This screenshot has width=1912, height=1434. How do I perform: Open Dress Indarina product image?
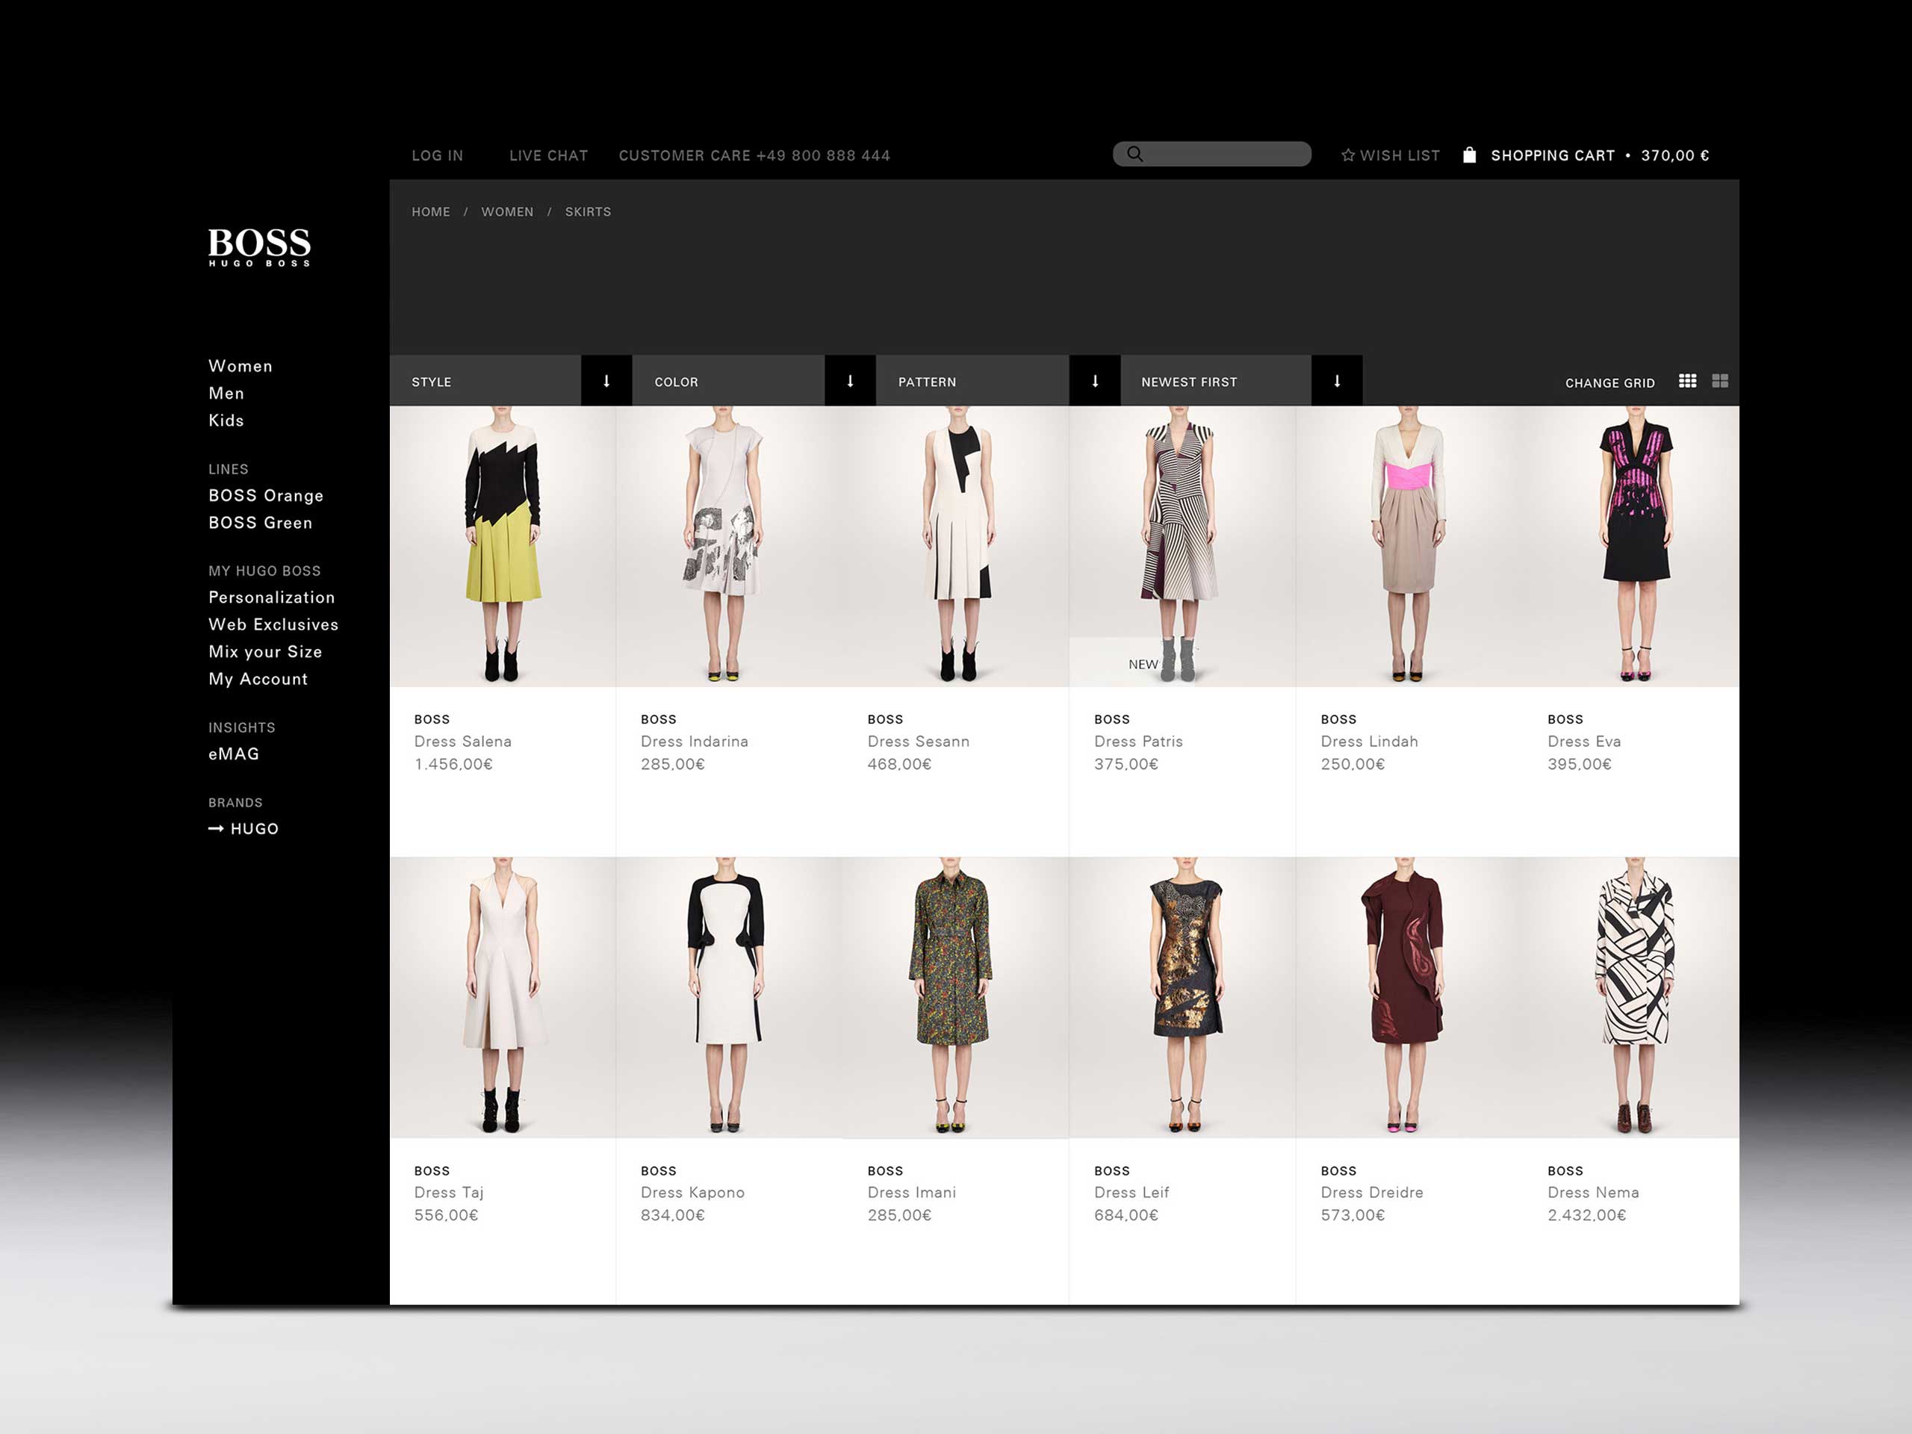tap(729, 546)
